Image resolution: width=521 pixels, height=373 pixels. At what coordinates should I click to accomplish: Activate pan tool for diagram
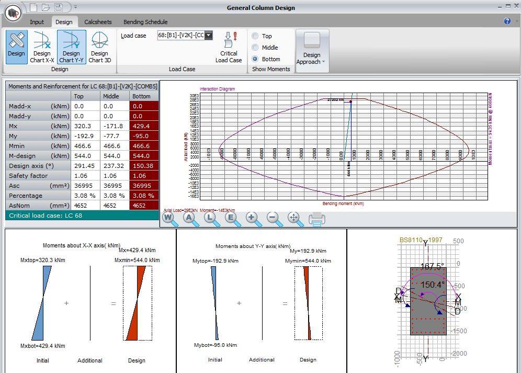295,219
